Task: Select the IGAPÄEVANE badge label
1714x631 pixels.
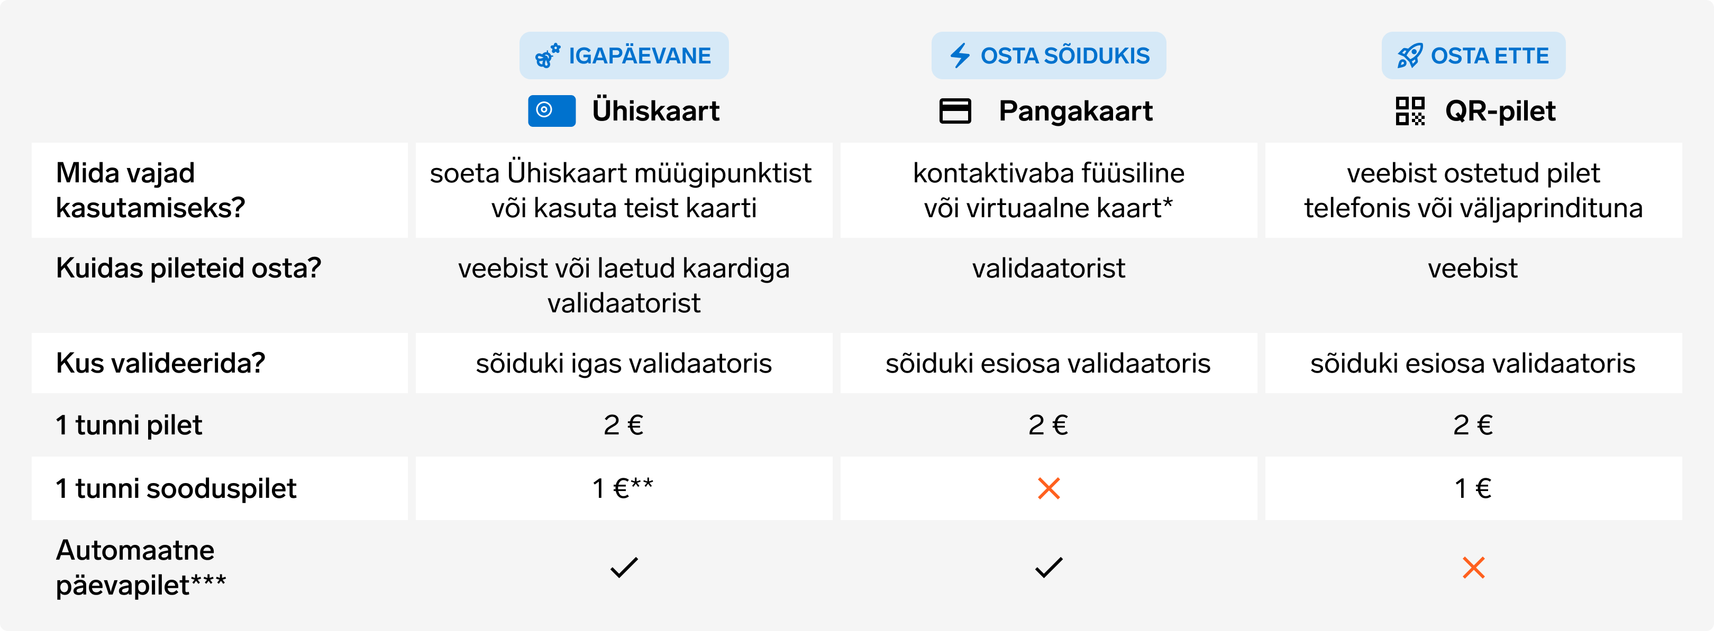Action: tap(640, 56)
